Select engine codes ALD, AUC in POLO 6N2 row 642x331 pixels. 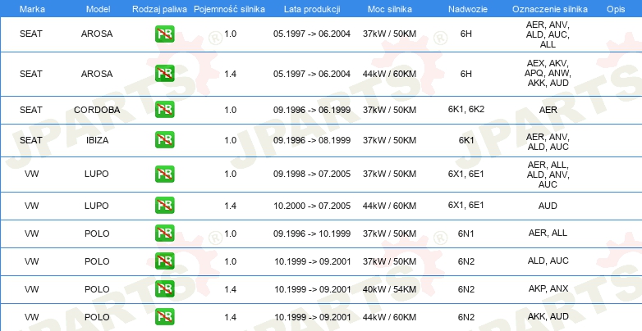tap(548, 261)
